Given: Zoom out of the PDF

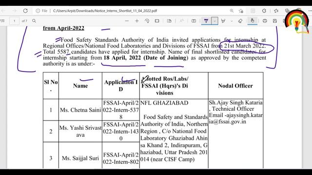Looking at the screenshot, I should 127,21.
